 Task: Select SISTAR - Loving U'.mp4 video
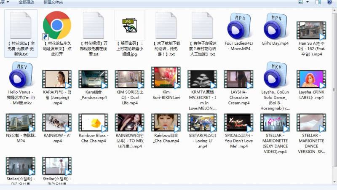[203, 131]
